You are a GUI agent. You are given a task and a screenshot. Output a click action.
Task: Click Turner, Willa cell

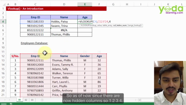64,78
